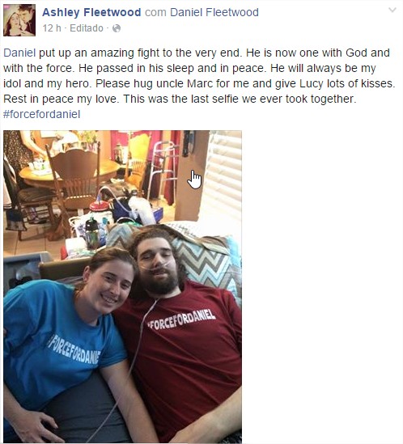Open the attached selfie photo
The width and height of the screenshot is (403, 444).
point(122,286)
